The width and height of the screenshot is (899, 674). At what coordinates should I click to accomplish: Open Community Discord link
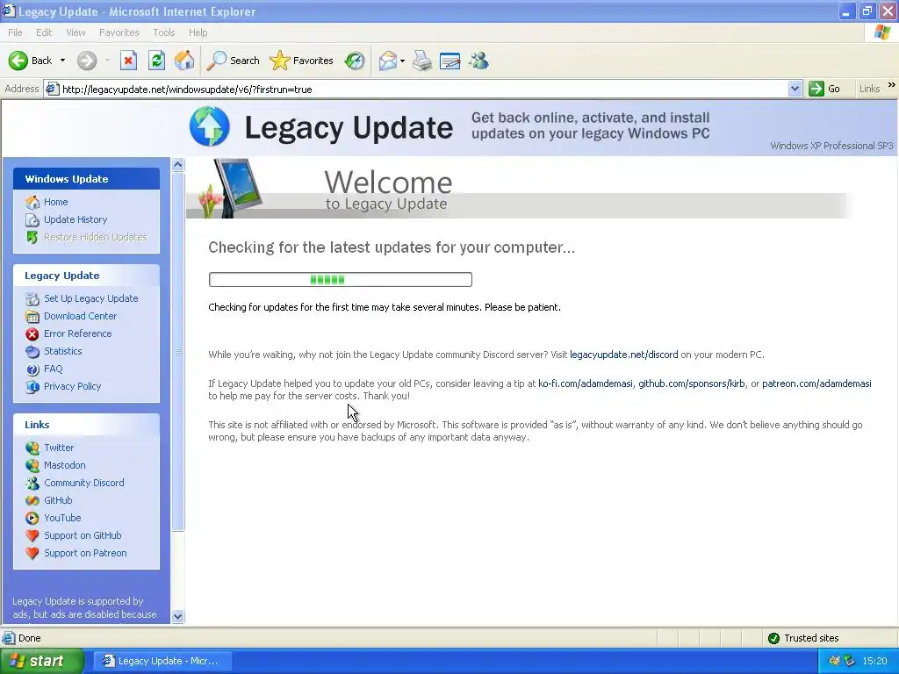click(x=84, y=483)
